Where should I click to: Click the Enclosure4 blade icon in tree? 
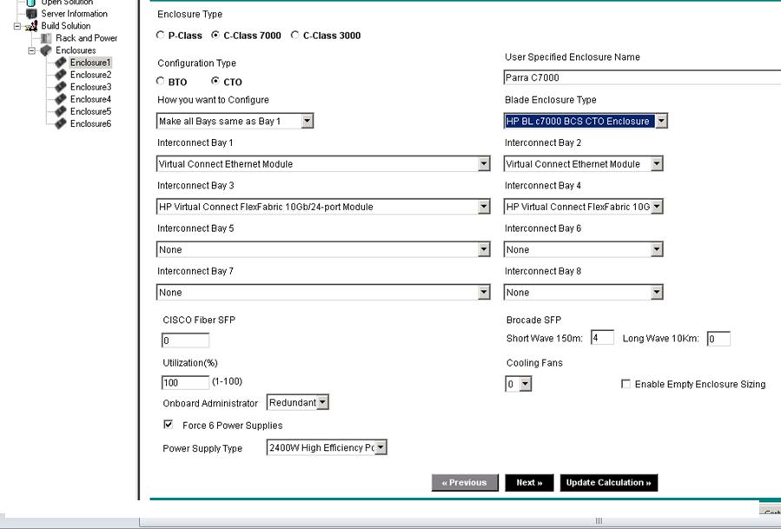click(x=60, y=99)
